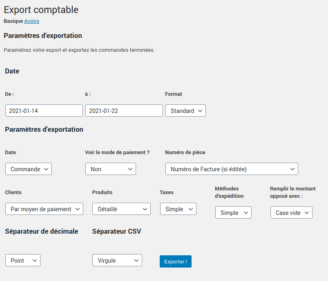Expand the CSV separator dropdown showing Virgule

(117, 260)
